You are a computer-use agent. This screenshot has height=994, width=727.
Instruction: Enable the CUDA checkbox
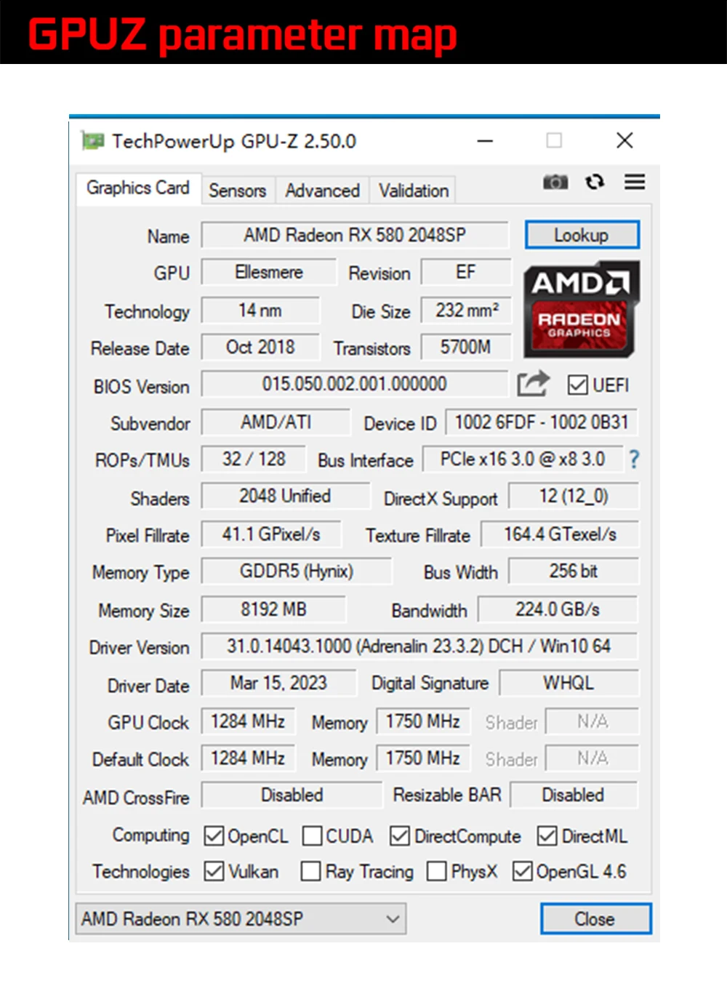click(312, 835)
